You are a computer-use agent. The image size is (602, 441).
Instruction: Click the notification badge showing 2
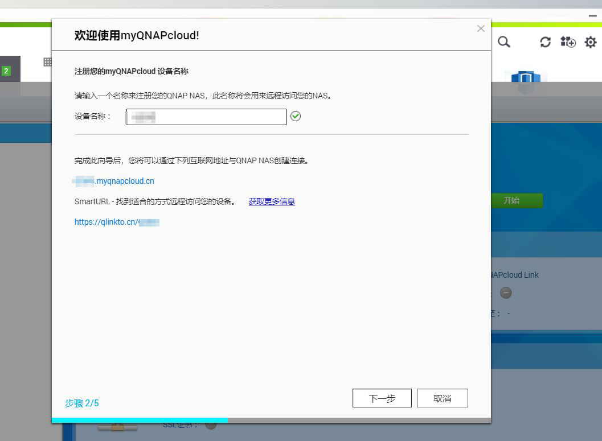pos(6,71)
